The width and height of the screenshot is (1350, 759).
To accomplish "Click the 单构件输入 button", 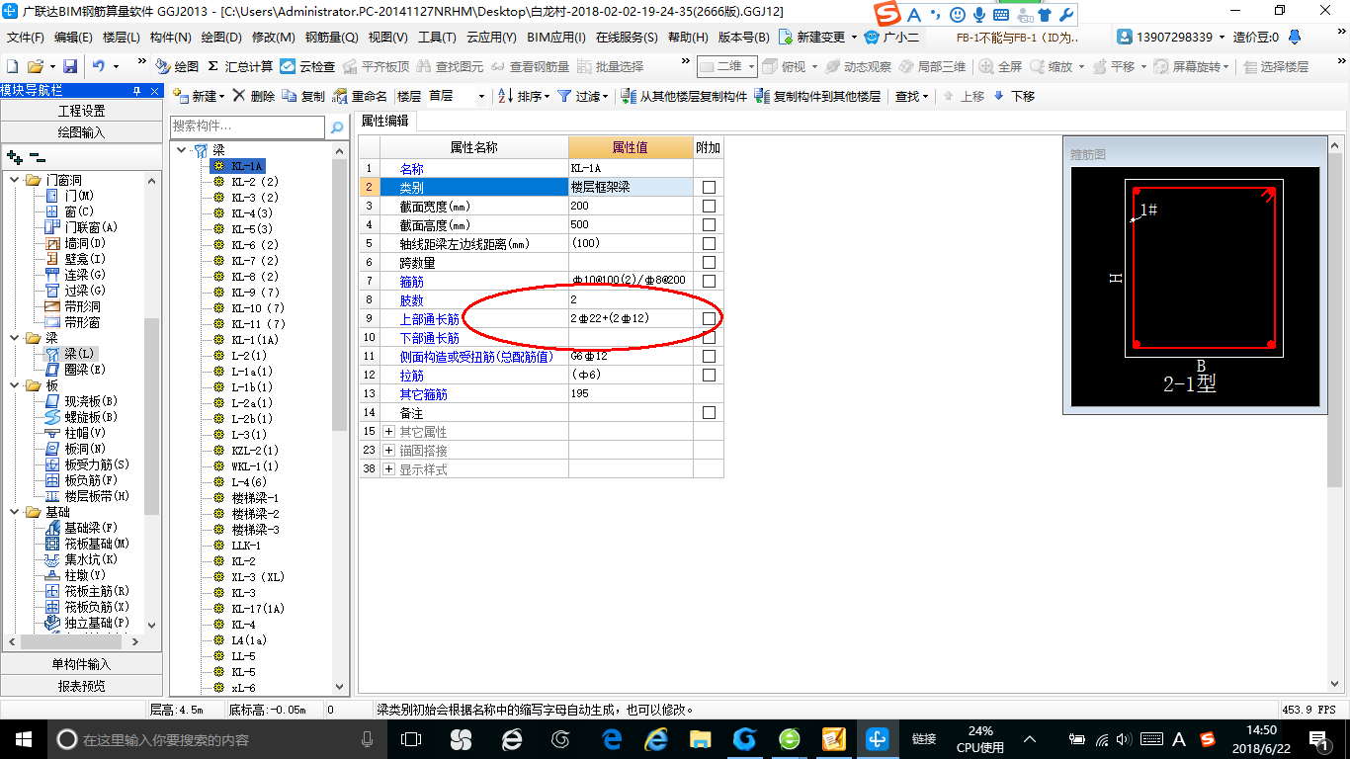I will click(81, 664).
